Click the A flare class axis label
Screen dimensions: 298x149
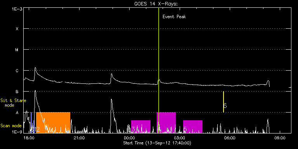pos(17,113)
